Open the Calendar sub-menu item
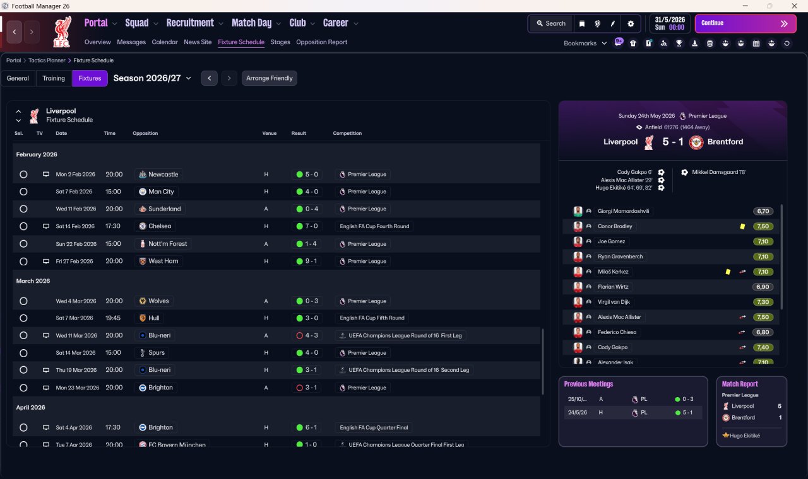The width and height of the screenshot is (808, 479). (165, 42)
